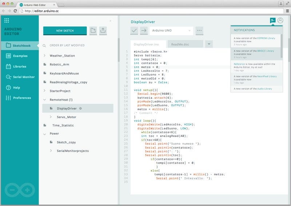Click the Examples list icon
This screenshot has width=291, height=206.
pos(8,56)
